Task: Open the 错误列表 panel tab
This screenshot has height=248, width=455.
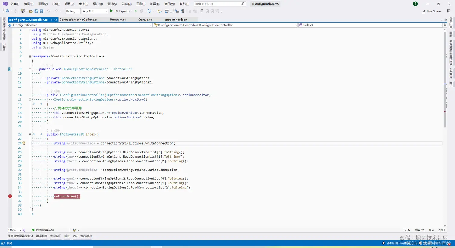Action: 42,236
